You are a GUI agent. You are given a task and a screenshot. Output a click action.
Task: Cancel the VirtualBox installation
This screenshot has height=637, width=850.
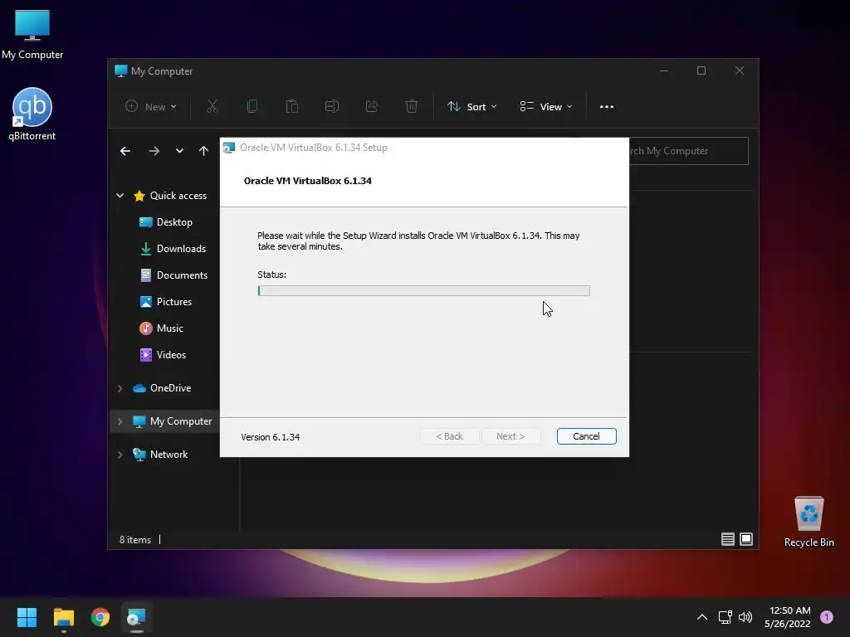tap(586, 436)
